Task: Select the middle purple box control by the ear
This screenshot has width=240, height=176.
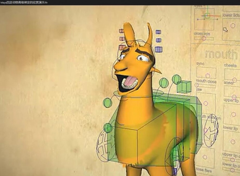Action: pyautogui.click(x=159, y=40)
